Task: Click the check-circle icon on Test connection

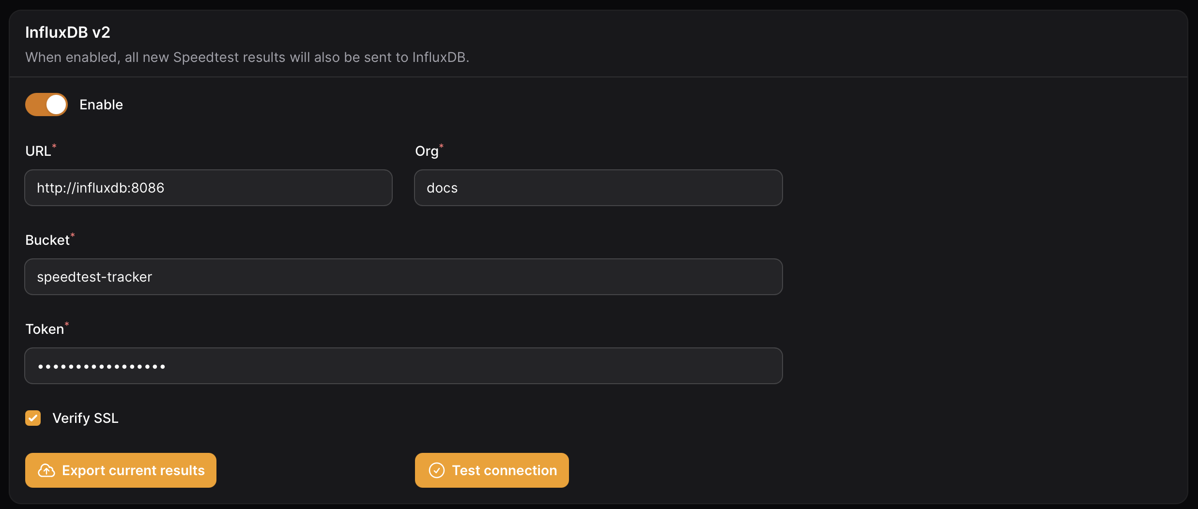Action: coord(437,470)
